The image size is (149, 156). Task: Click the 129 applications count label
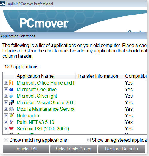21,67
